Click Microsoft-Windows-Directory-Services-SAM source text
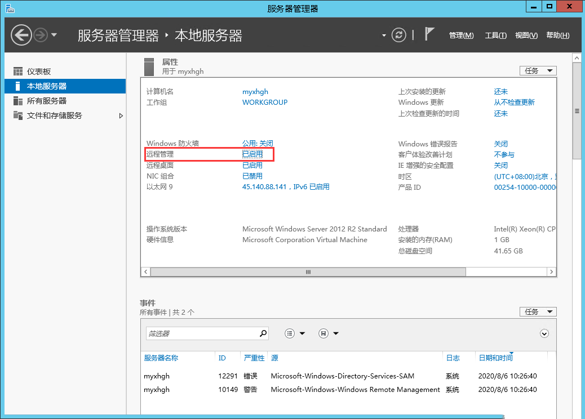This screenshot has width=585, height=419. coord(343,376)
